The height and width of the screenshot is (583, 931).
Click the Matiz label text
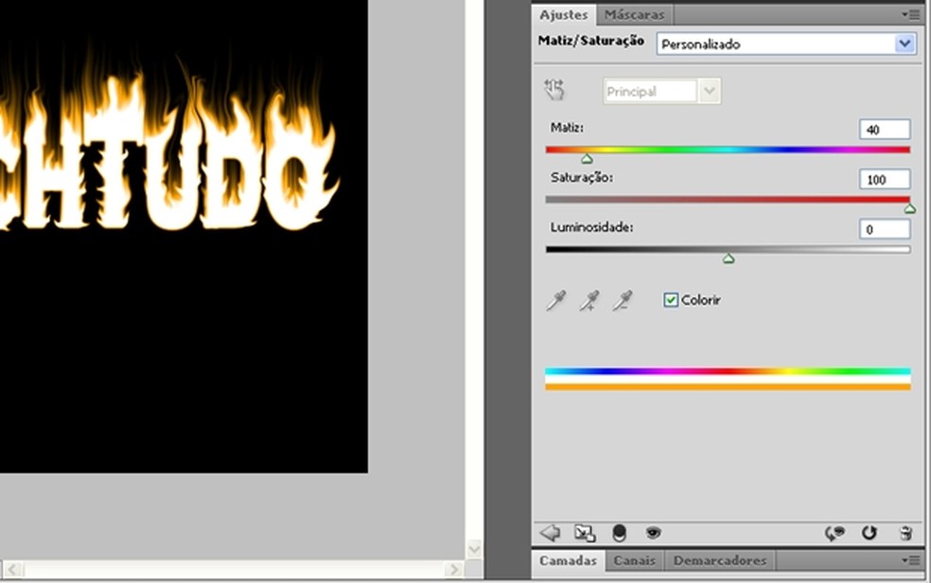567,128
